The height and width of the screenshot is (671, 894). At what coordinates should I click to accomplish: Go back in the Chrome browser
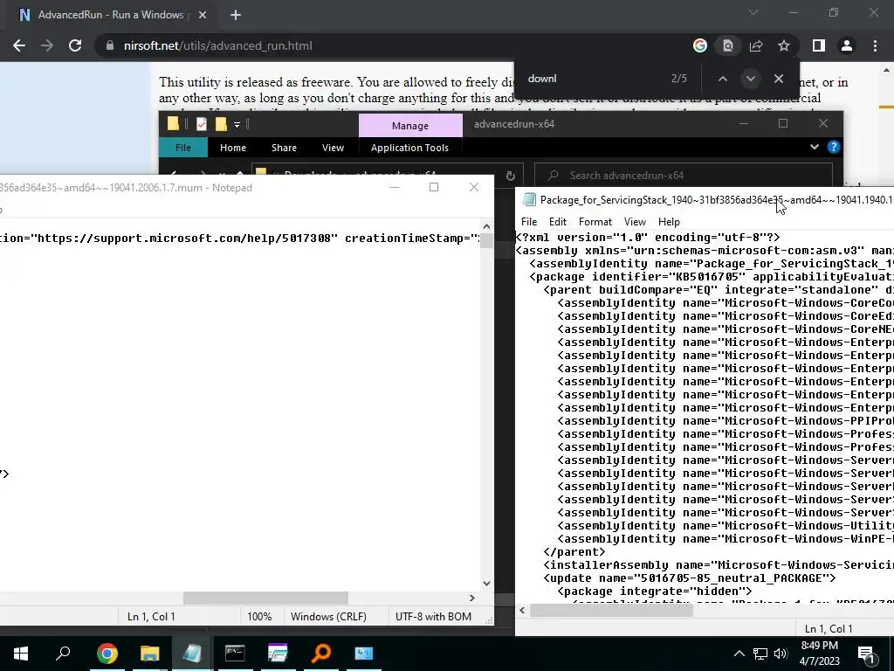(19, 45)
